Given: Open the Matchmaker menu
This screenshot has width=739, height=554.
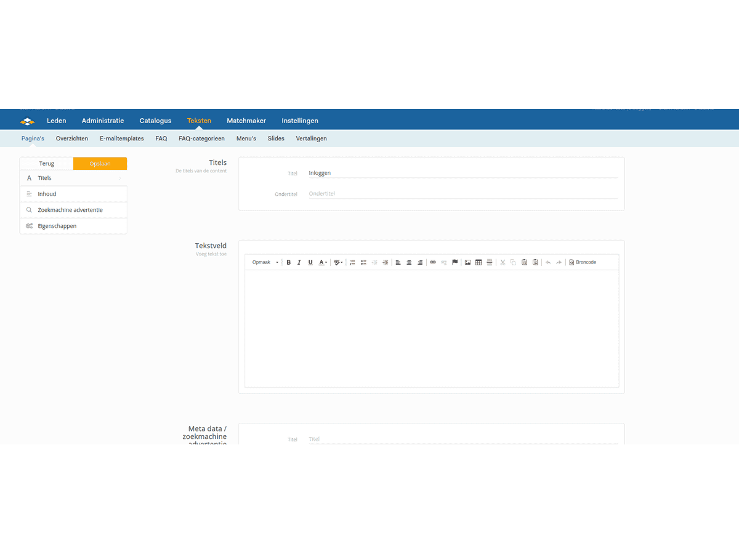Looking at the screenshot, I should point(246,121).
